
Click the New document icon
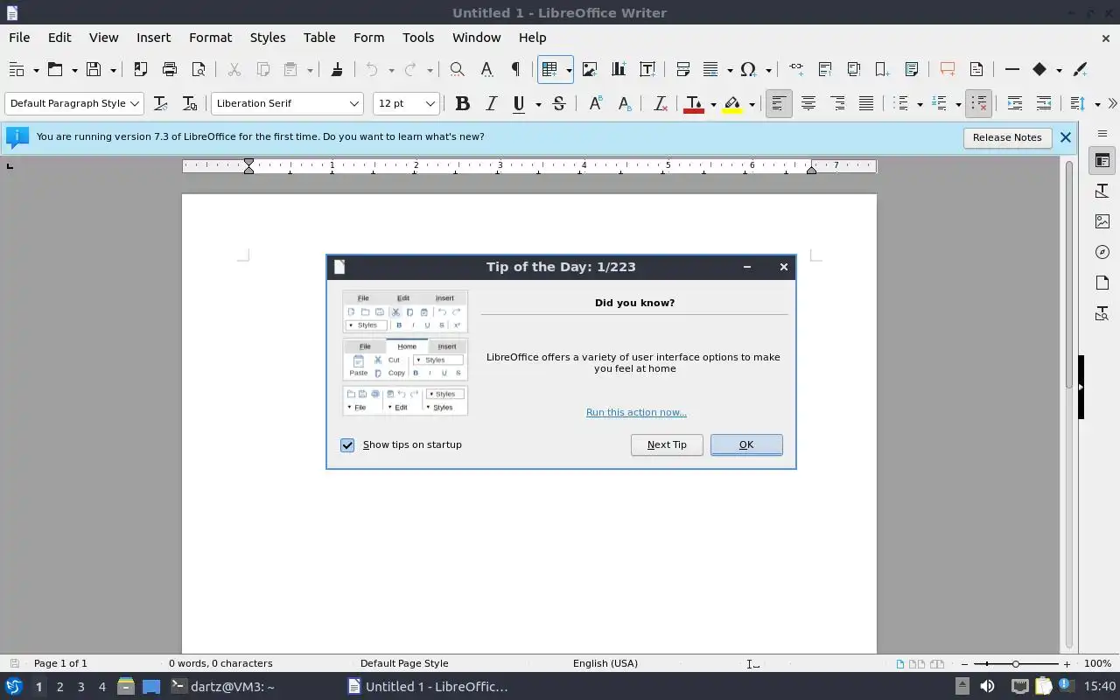[x=16, y=70]
